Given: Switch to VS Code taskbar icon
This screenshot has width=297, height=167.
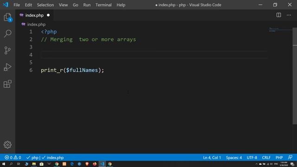Looking at the screenshot, I should [x=102, y=164].
